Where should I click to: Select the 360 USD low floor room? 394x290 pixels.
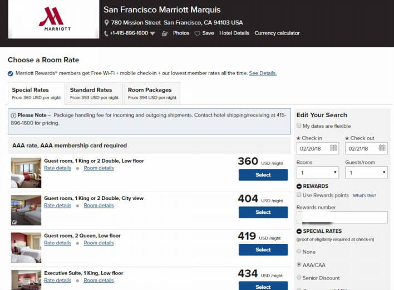tap(263, 174)
